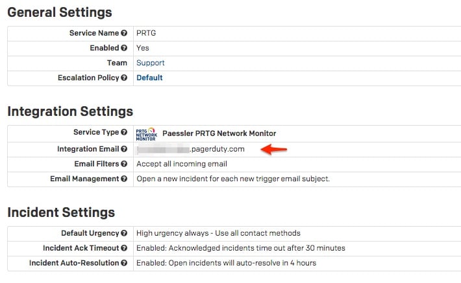Viewport: 461px width, 283px height.
Task: Click help icon beside Enabled
Action: tap(124, 48)
